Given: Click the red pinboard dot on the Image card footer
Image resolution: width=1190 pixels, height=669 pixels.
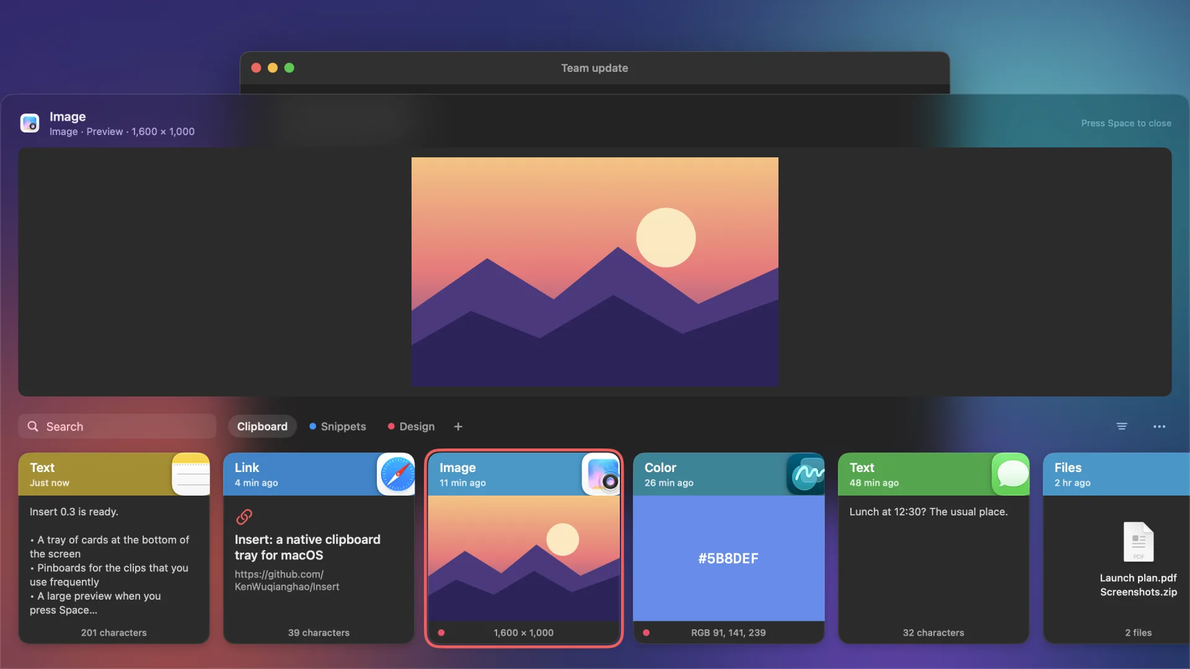Looking at the screenshot, I should [441, 632].
